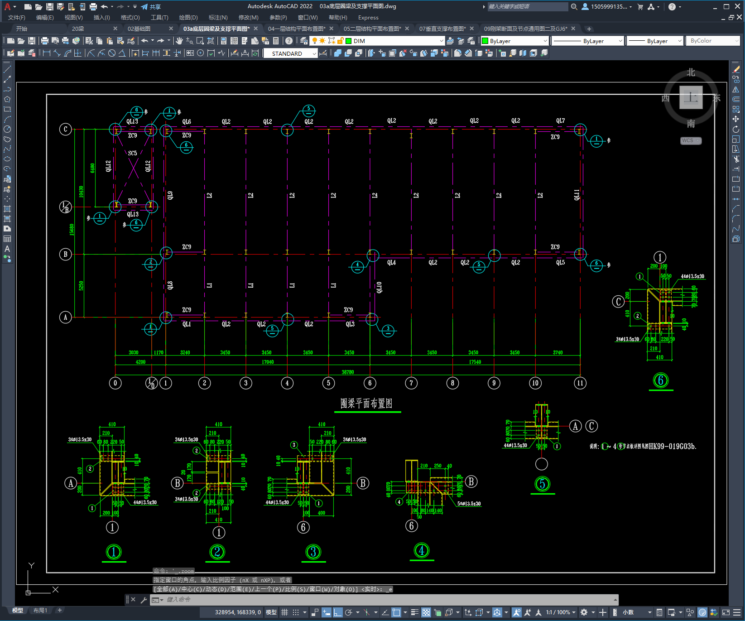Image resolution: width=745 pixels, height=621 pixels.
Task: Click the Print icon in standard toolbar
Action: (x=45, y=41)
